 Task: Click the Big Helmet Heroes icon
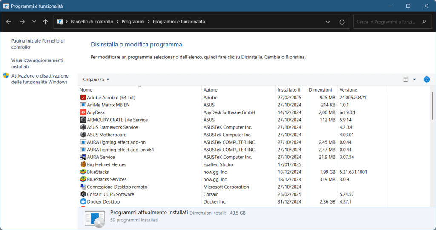83,164
